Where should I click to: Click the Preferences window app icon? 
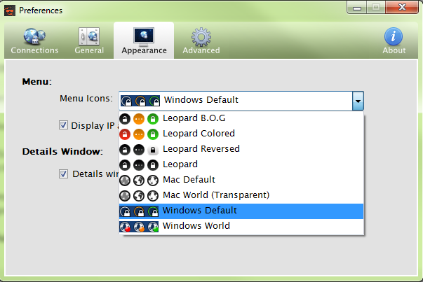click(x=10, y=10)
